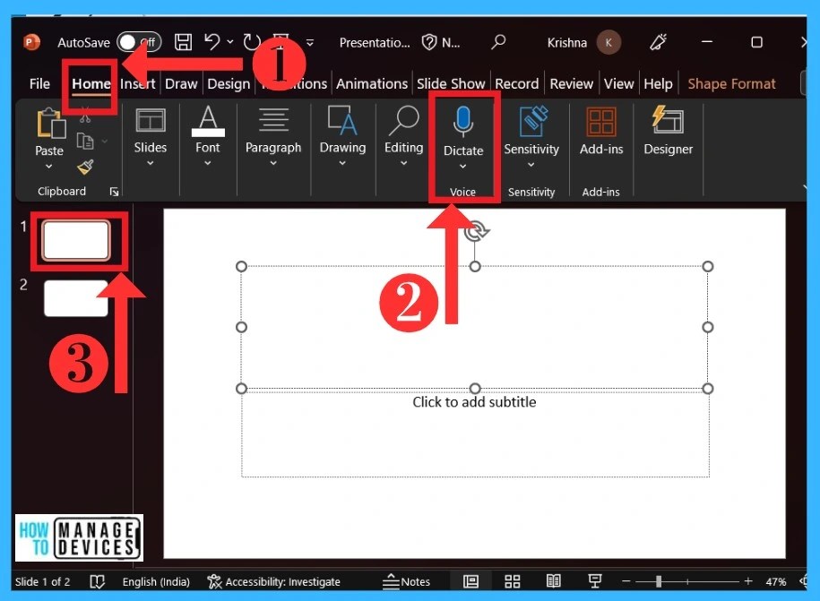
Task: Toggle the Notes pane in status bar
Action: pos(406,581)
